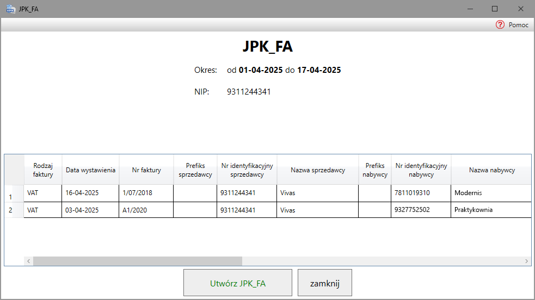The image size is (535, 300).
Task: Select buyer ID cell 9327752502
Action: click(x=421, y=210)
